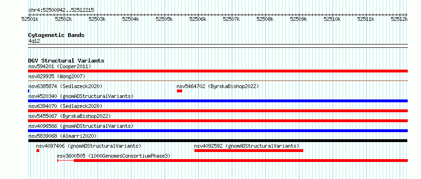Click the 52506k ruler tick label
The image size is (421, 179).
tap(198, 19)
